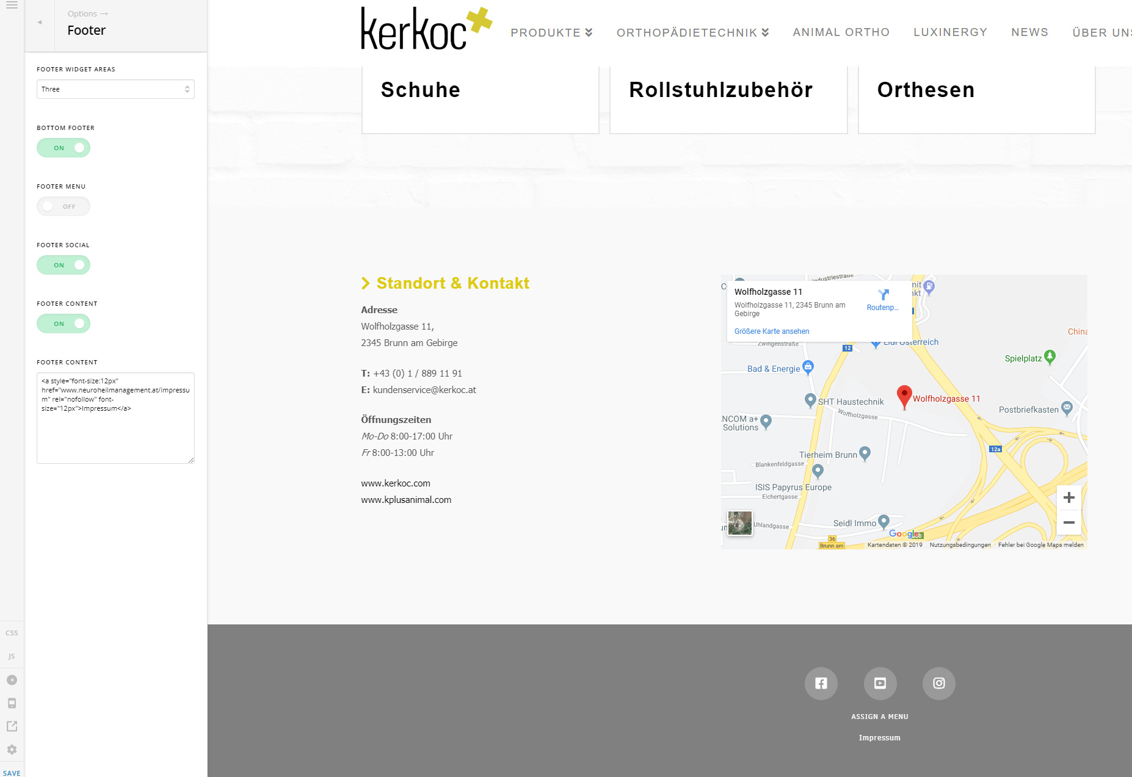Click the Spielplatz map marker

[1050, 356]
